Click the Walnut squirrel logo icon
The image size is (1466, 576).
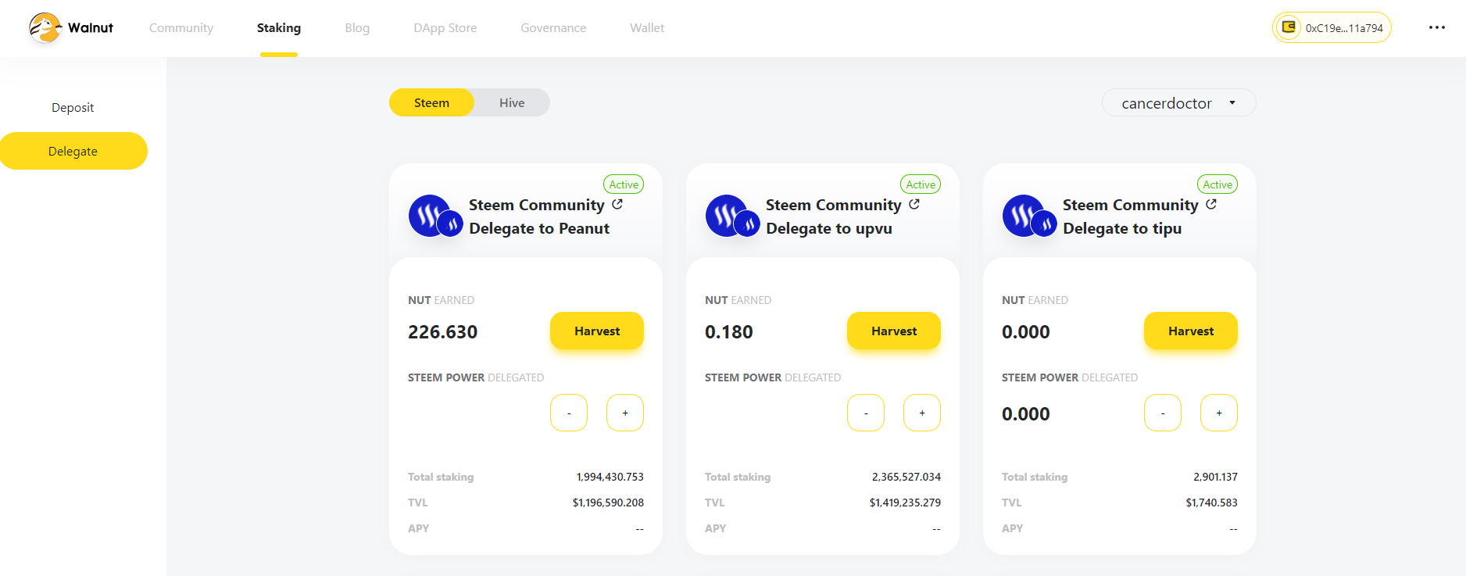(45, 27)
